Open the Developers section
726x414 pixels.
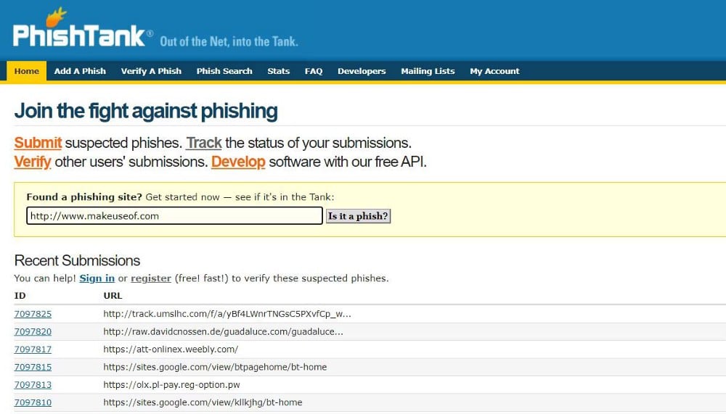[362, 71]
